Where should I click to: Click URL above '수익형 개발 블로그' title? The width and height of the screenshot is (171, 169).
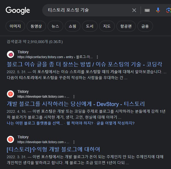(43, 142)
